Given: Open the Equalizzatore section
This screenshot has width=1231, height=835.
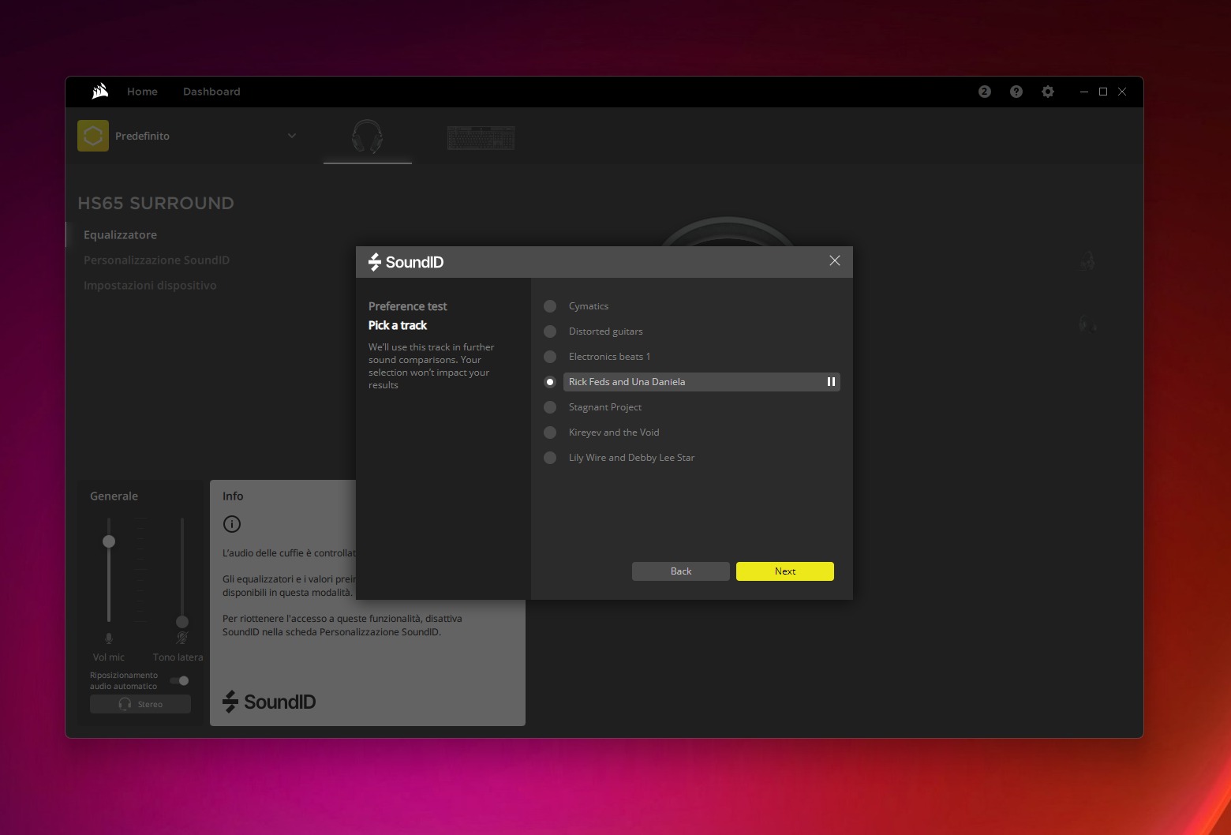Looking at the screenshot, I should pos(120,235).
